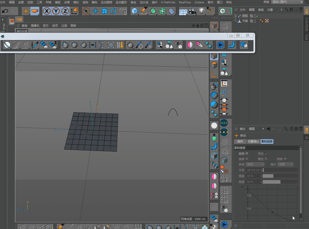This screenshot has width=309, height=229.
Task: Click the texture checker globe side icon
Action: tap(214, 95)
